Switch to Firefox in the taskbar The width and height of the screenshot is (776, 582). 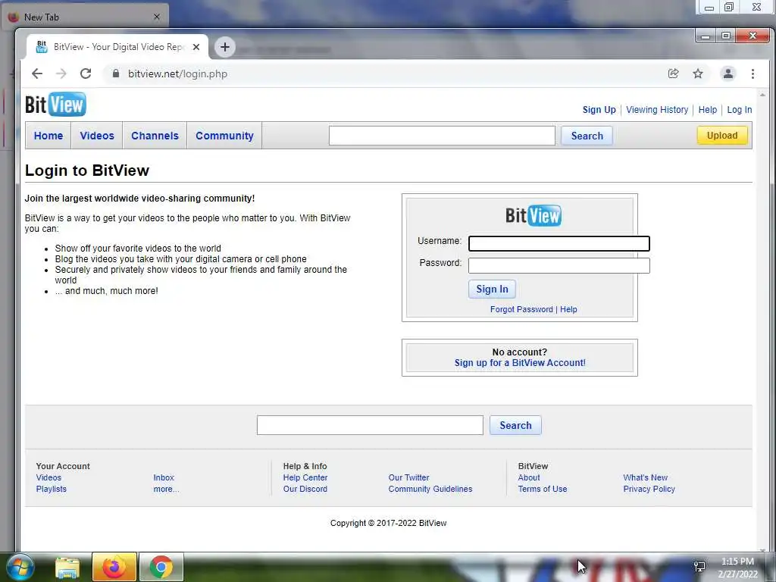(x=114, y=567)
